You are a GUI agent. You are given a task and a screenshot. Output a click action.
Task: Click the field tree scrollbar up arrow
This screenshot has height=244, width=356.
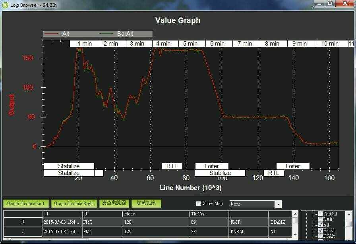click(x=348, y=214)
